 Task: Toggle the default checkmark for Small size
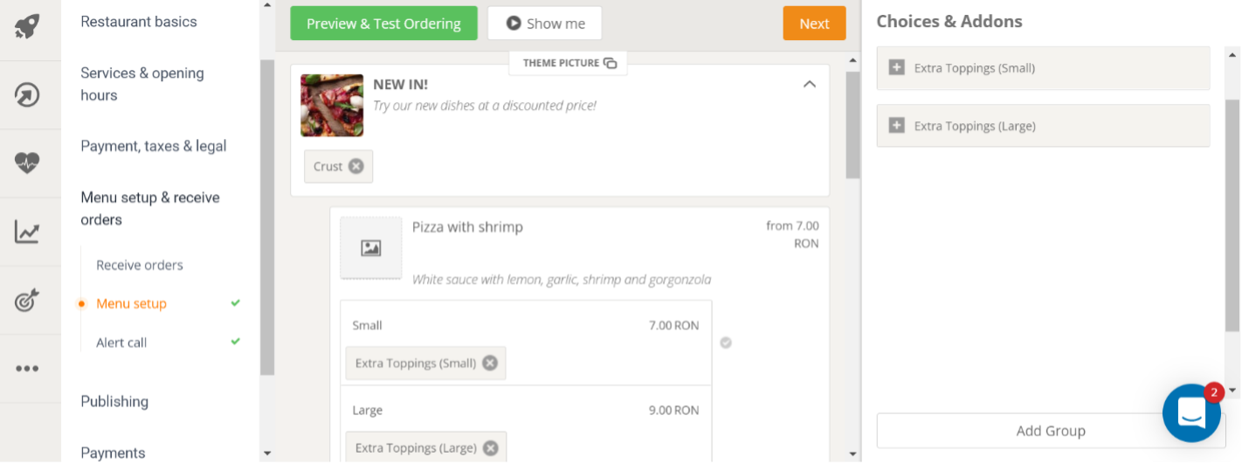726,343
